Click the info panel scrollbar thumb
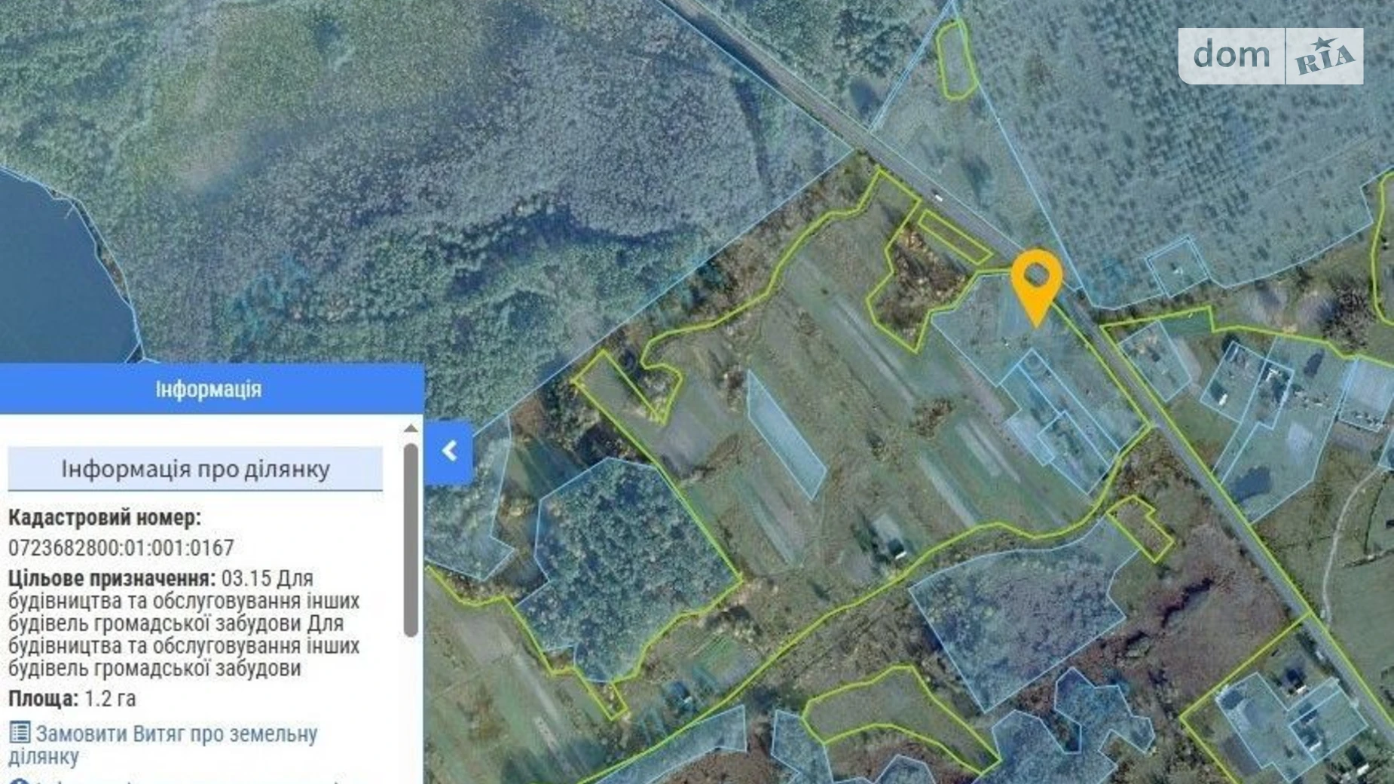1394x784 pixels. coord(410,540)
